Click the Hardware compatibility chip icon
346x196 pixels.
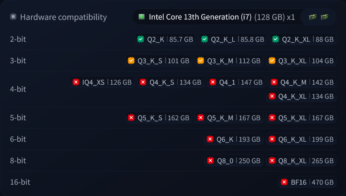point(13,17)
